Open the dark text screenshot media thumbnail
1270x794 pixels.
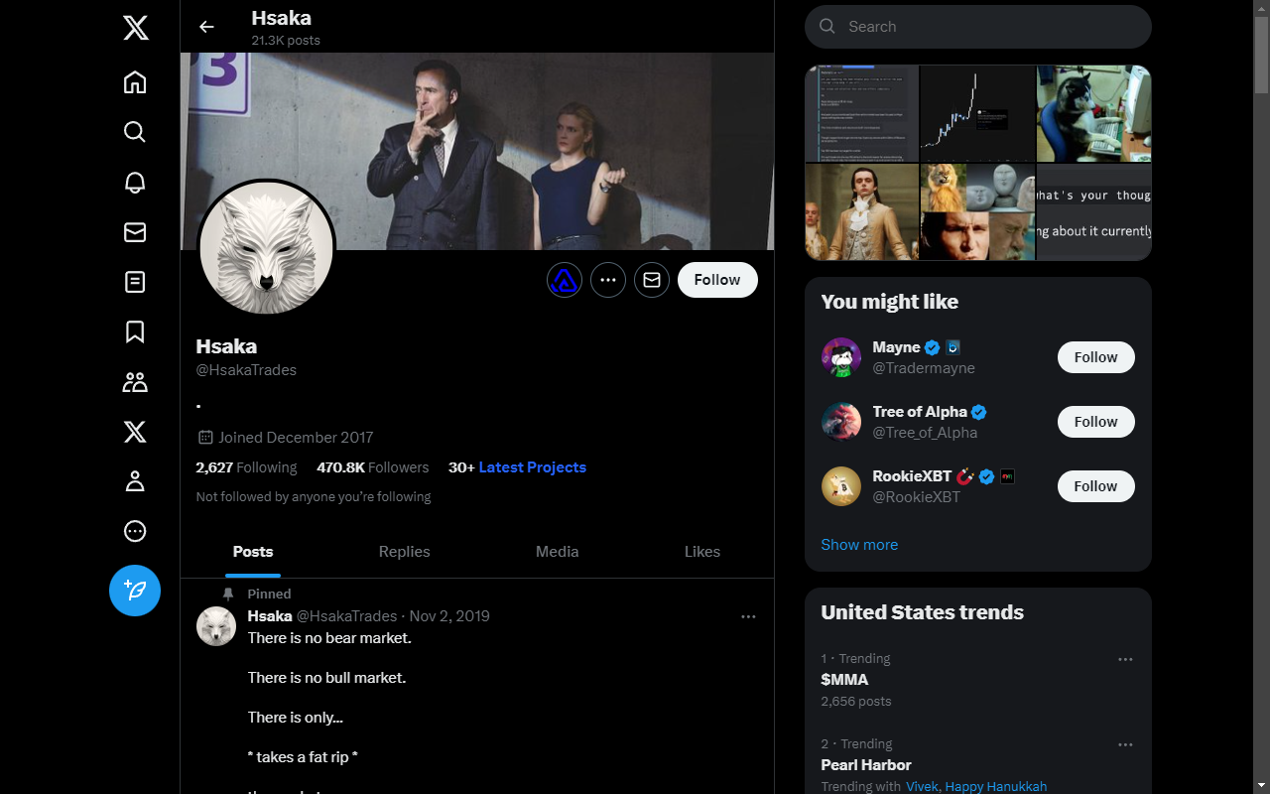pyautogui.click(x=862, y=113)
